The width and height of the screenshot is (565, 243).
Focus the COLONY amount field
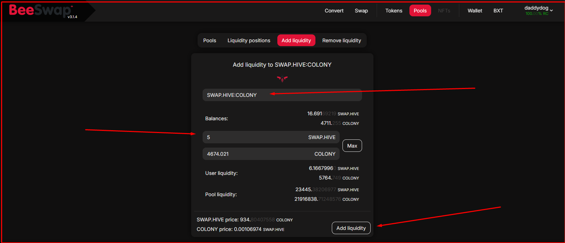[x=271, y=154]
